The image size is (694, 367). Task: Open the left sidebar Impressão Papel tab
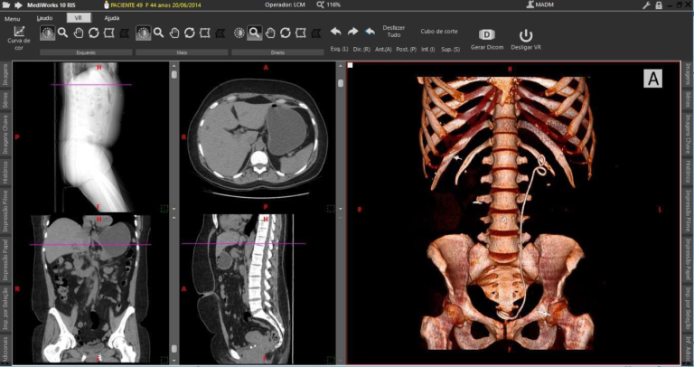(x=5, y=259)
